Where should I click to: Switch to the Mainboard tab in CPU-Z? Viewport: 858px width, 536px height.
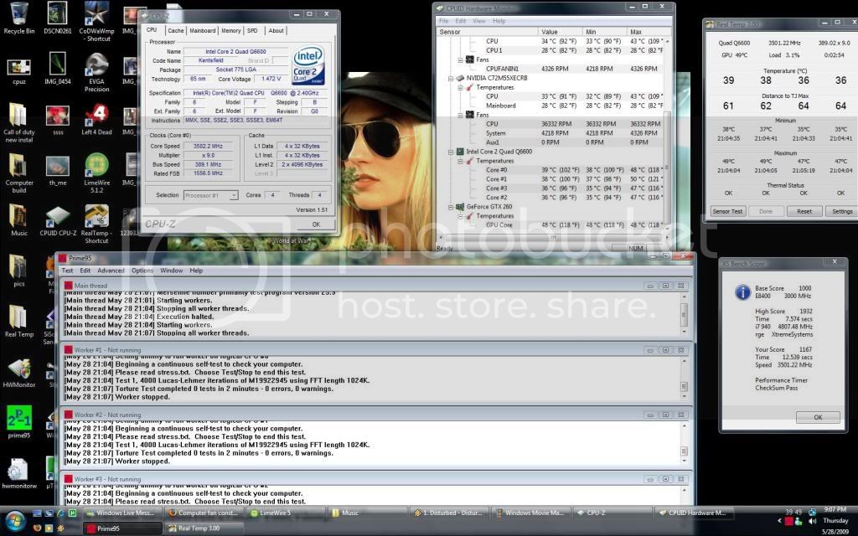[203, 31]
